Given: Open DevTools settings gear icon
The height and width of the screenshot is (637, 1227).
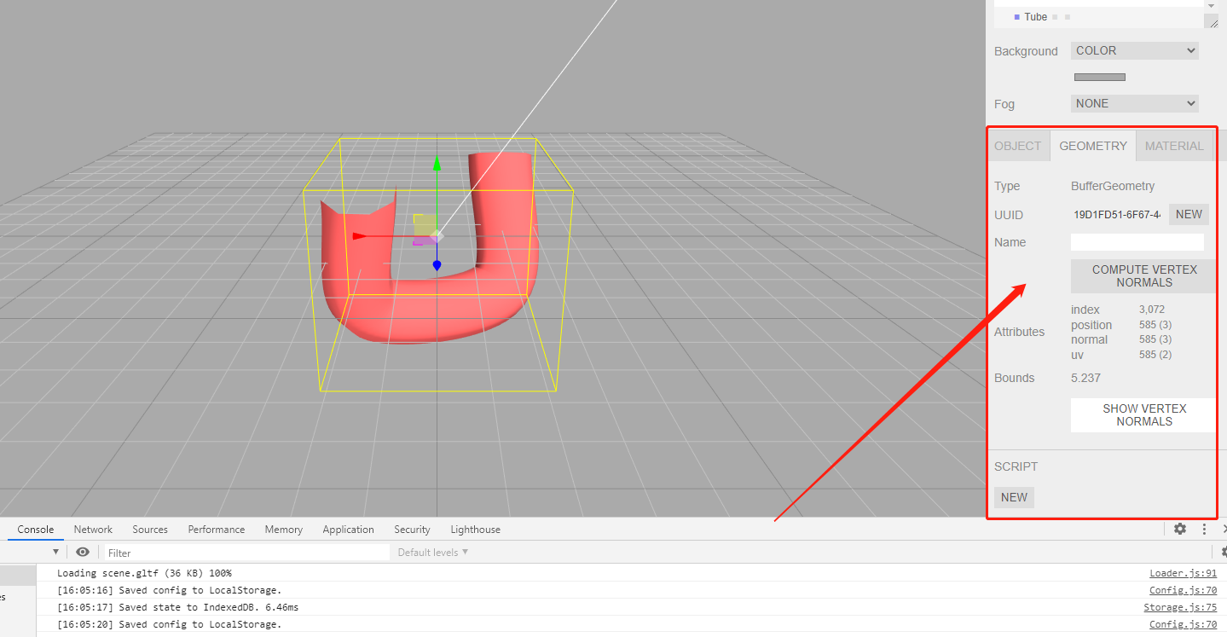Looking at the screenshot, I should coord(1180,529).
